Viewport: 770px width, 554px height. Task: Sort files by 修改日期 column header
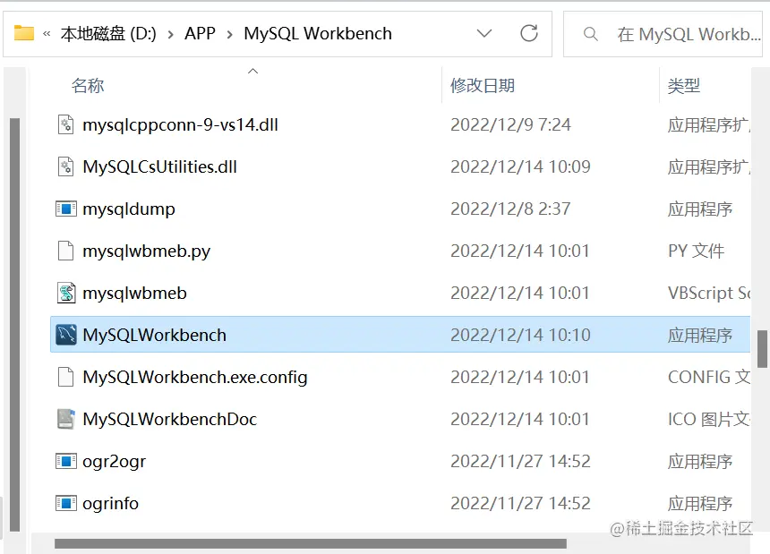pyautogui.click(x=483, y=85)
